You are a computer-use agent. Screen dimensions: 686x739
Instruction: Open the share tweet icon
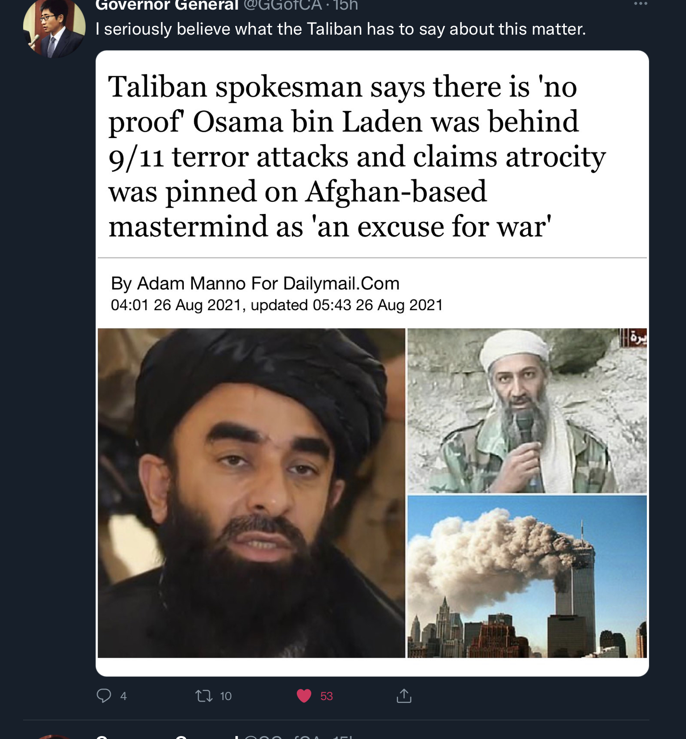point(404,696)
